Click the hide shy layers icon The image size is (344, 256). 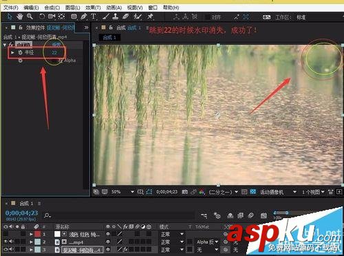tap(230, 215)
